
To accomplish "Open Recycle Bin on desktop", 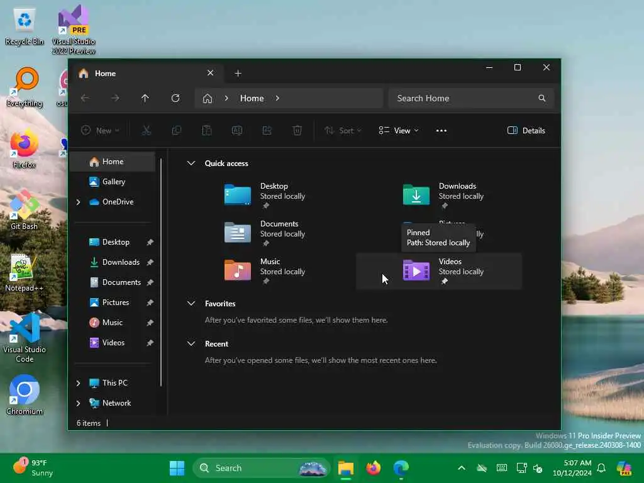I will click(25, 26).
